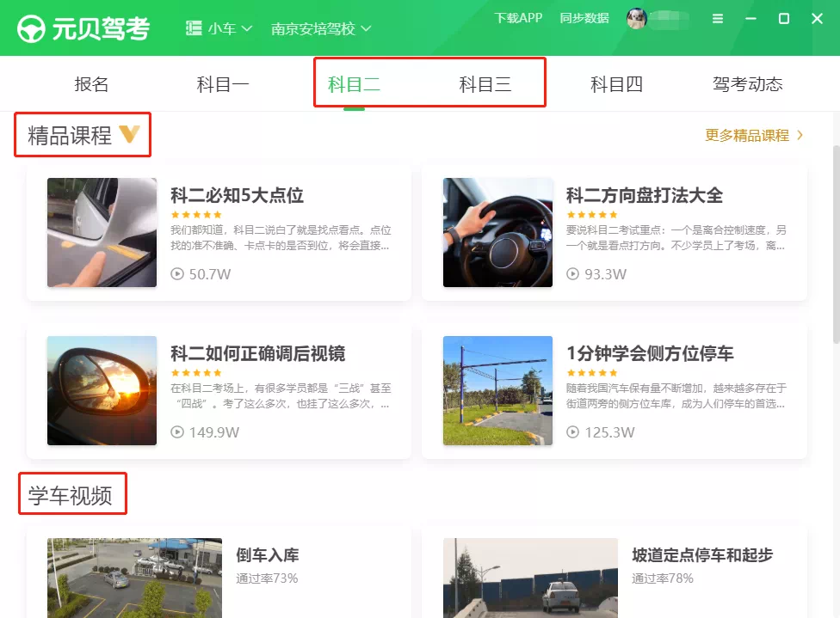Expand 更多精品课程 arrow link

pyautogui.click(x=800, y=135)
